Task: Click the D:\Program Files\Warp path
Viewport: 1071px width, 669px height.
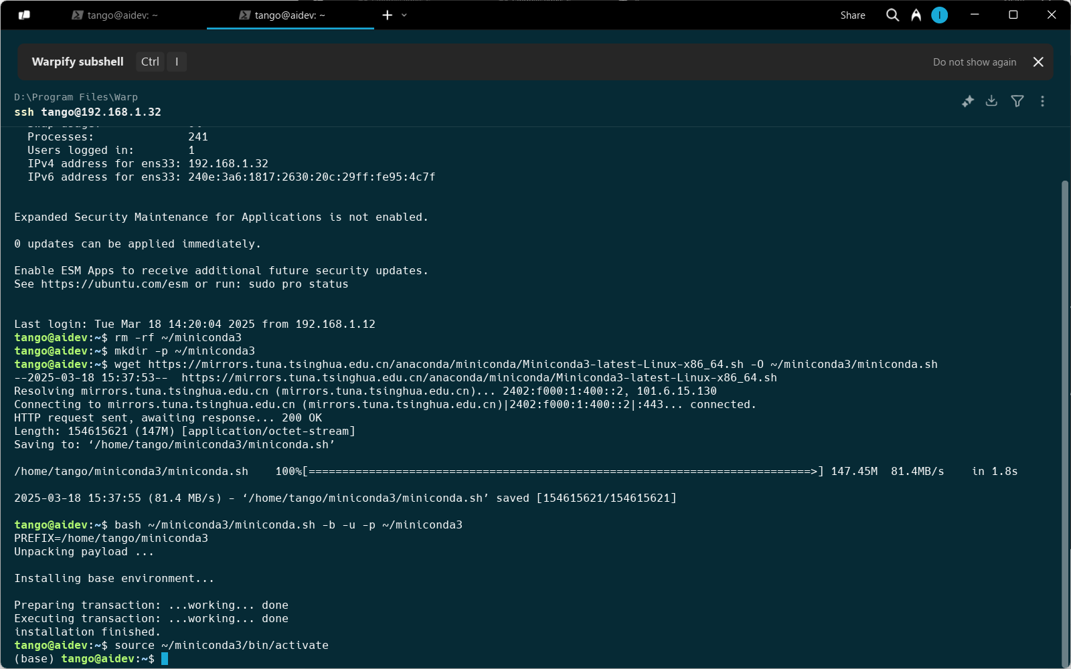Action: pos(76,97)
